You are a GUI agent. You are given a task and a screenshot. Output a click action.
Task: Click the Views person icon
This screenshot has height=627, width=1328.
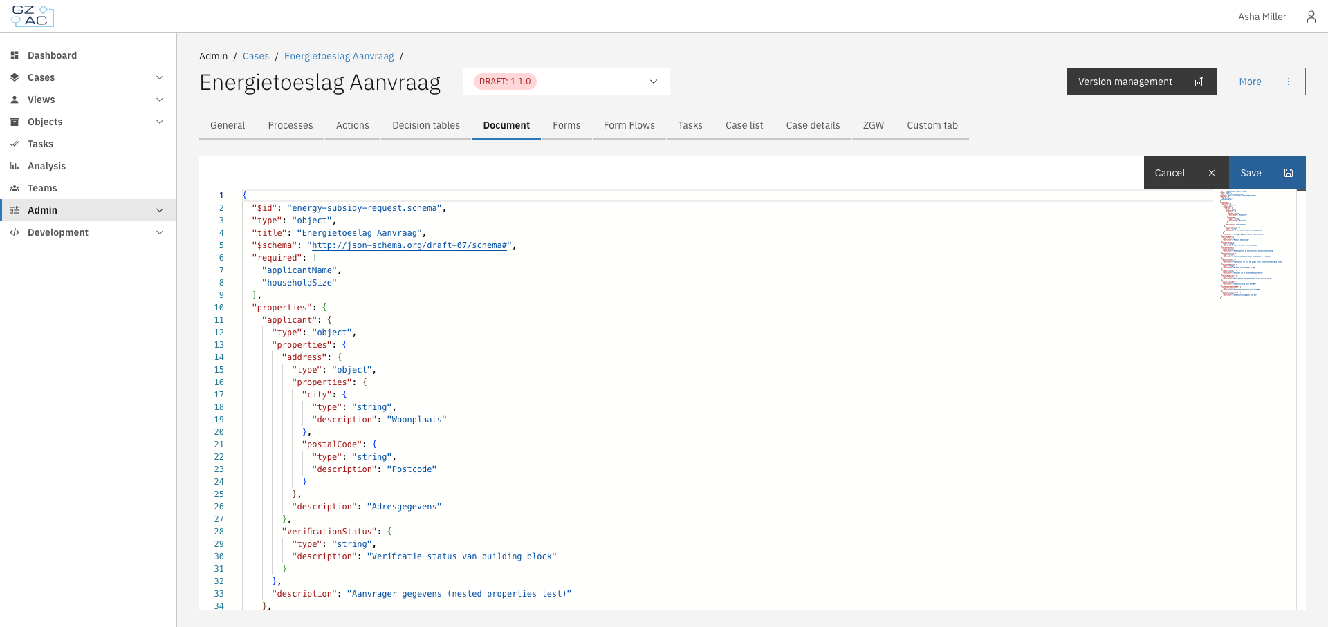pyautogui.click(x=15, y=100)
